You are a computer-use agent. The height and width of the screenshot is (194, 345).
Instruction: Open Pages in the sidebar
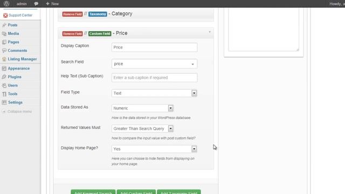[13, 42]
